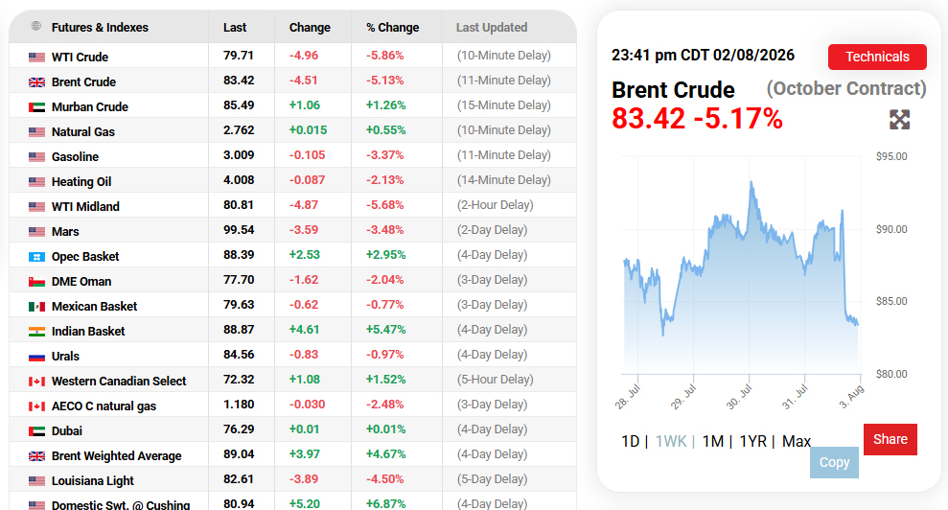The image size is (948, 510).
Task: Click the Indian flag beside Indian Basket
Action: click(36, 332)
